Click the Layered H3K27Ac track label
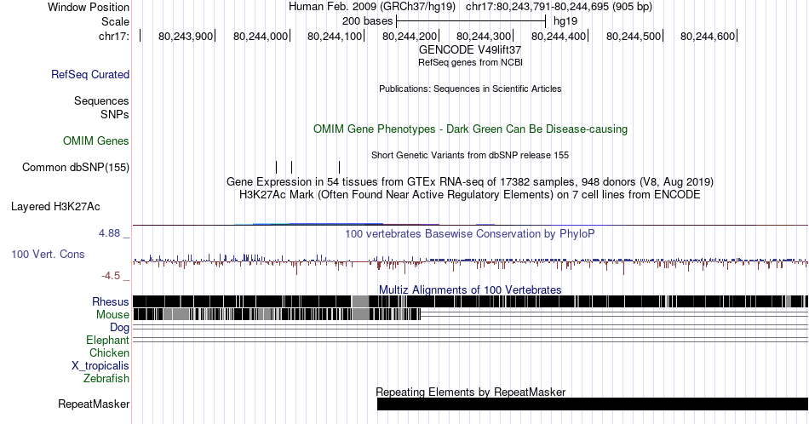 coord(55,206)
